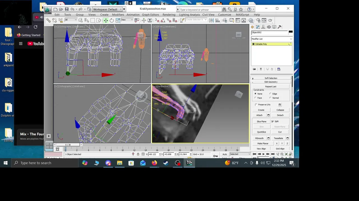The height and width of the screenshot is (201, 359).
Task: Click the Open File folder icon
Action: point(61,9)
